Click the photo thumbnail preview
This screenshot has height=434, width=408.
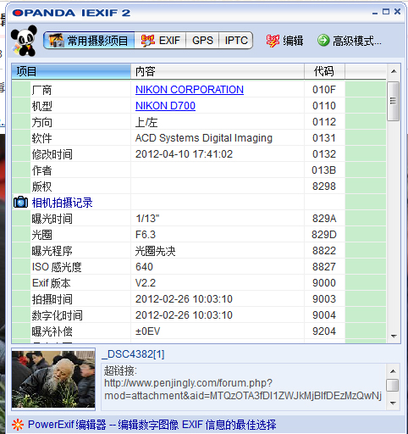click(x=53, y=379)
